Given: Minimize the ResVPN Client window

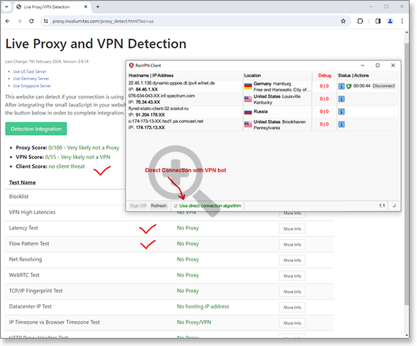Looking at the screenshot, I should tap(362, 66).
